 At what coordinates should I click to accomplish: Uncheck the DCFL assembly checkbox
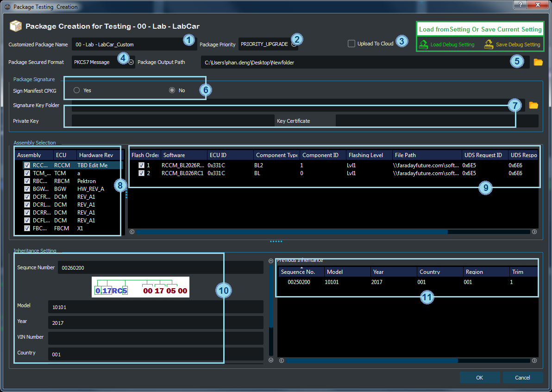coord(27,221)
